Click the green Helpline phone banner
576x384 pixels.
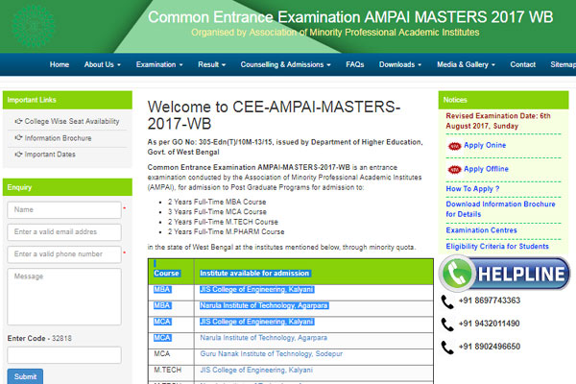click(505, 275)
